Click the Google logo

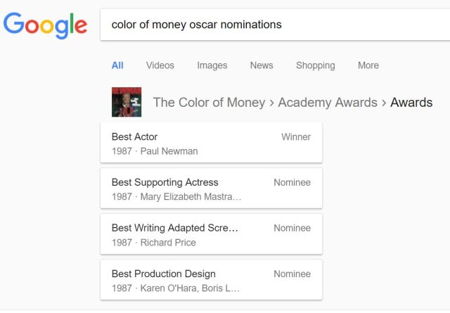45,25
